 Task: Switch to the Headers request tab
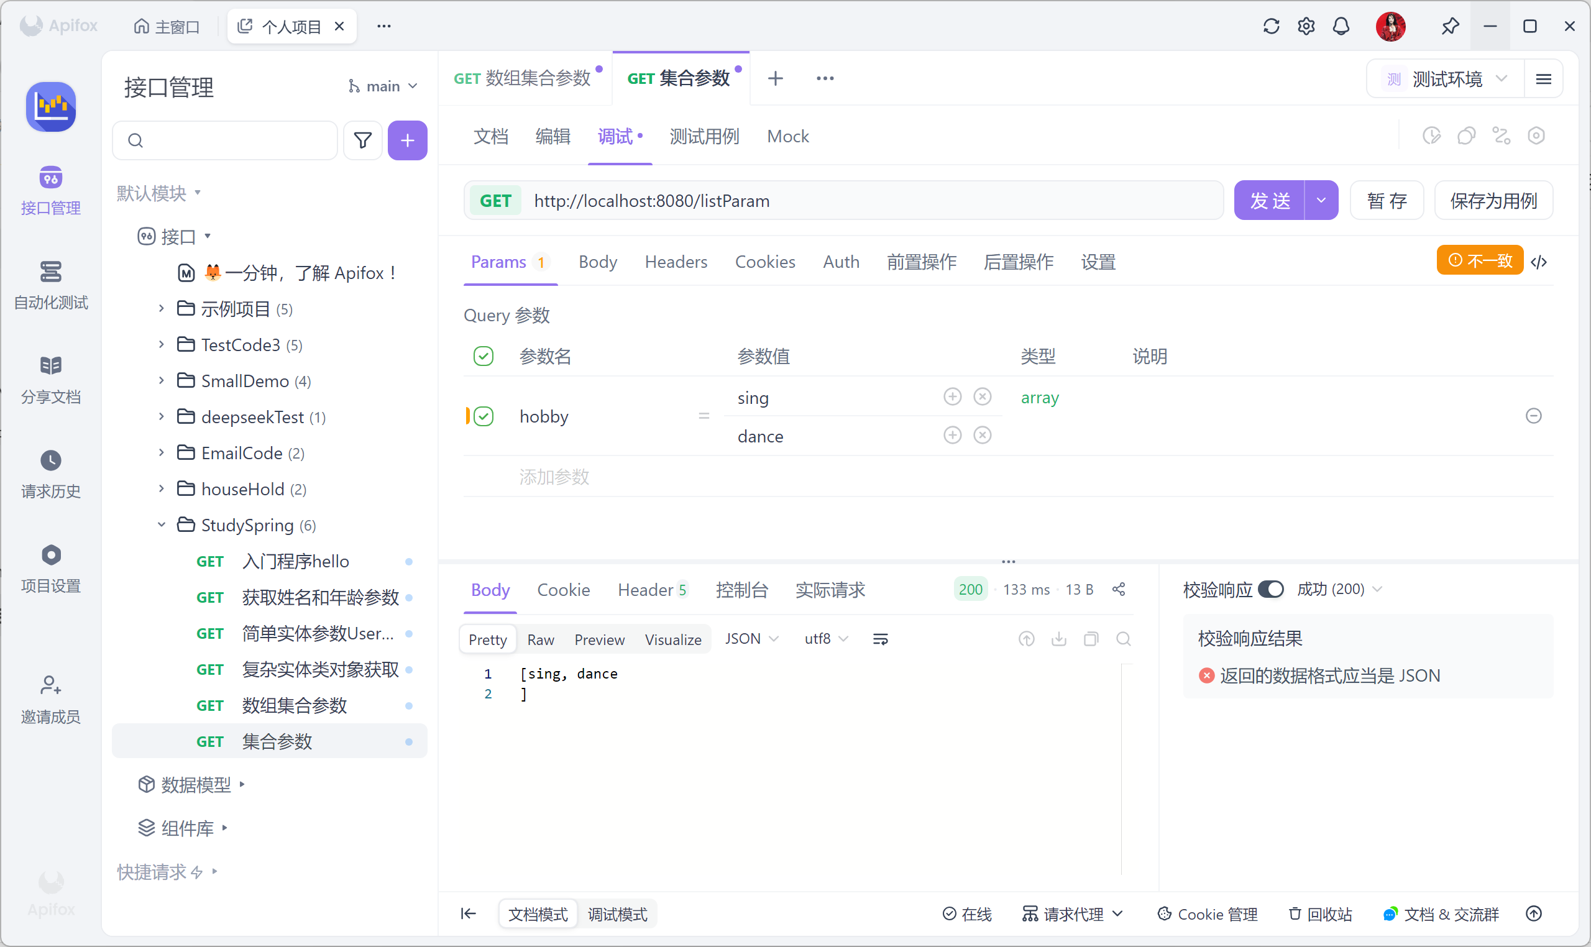point(675,262)
